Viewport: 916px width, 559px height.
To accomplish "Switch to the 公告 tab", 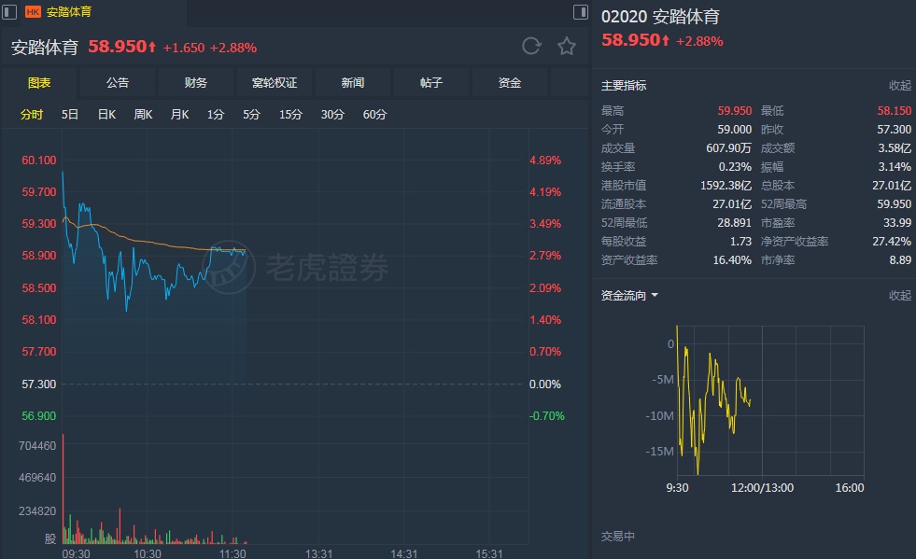I will pyautogui.click(x=118, y=83).
